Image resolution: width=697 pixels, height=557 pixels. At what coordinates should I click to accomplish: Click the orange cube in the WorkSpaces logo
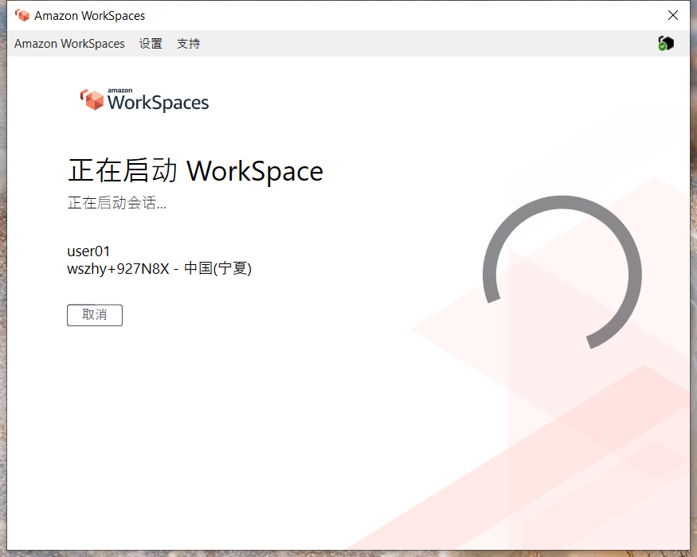[93, 99]
